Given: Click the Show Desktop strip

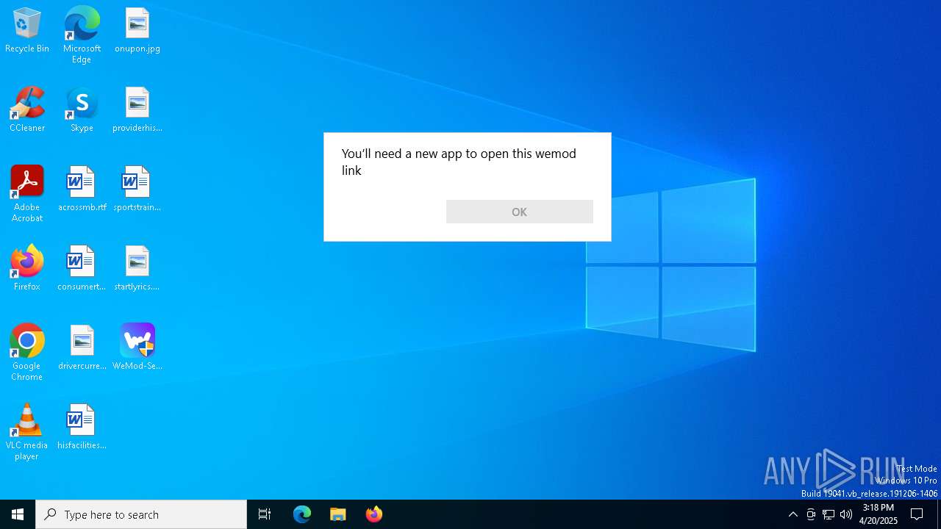Looking at the screenshot, I should (x=939, y=514).
